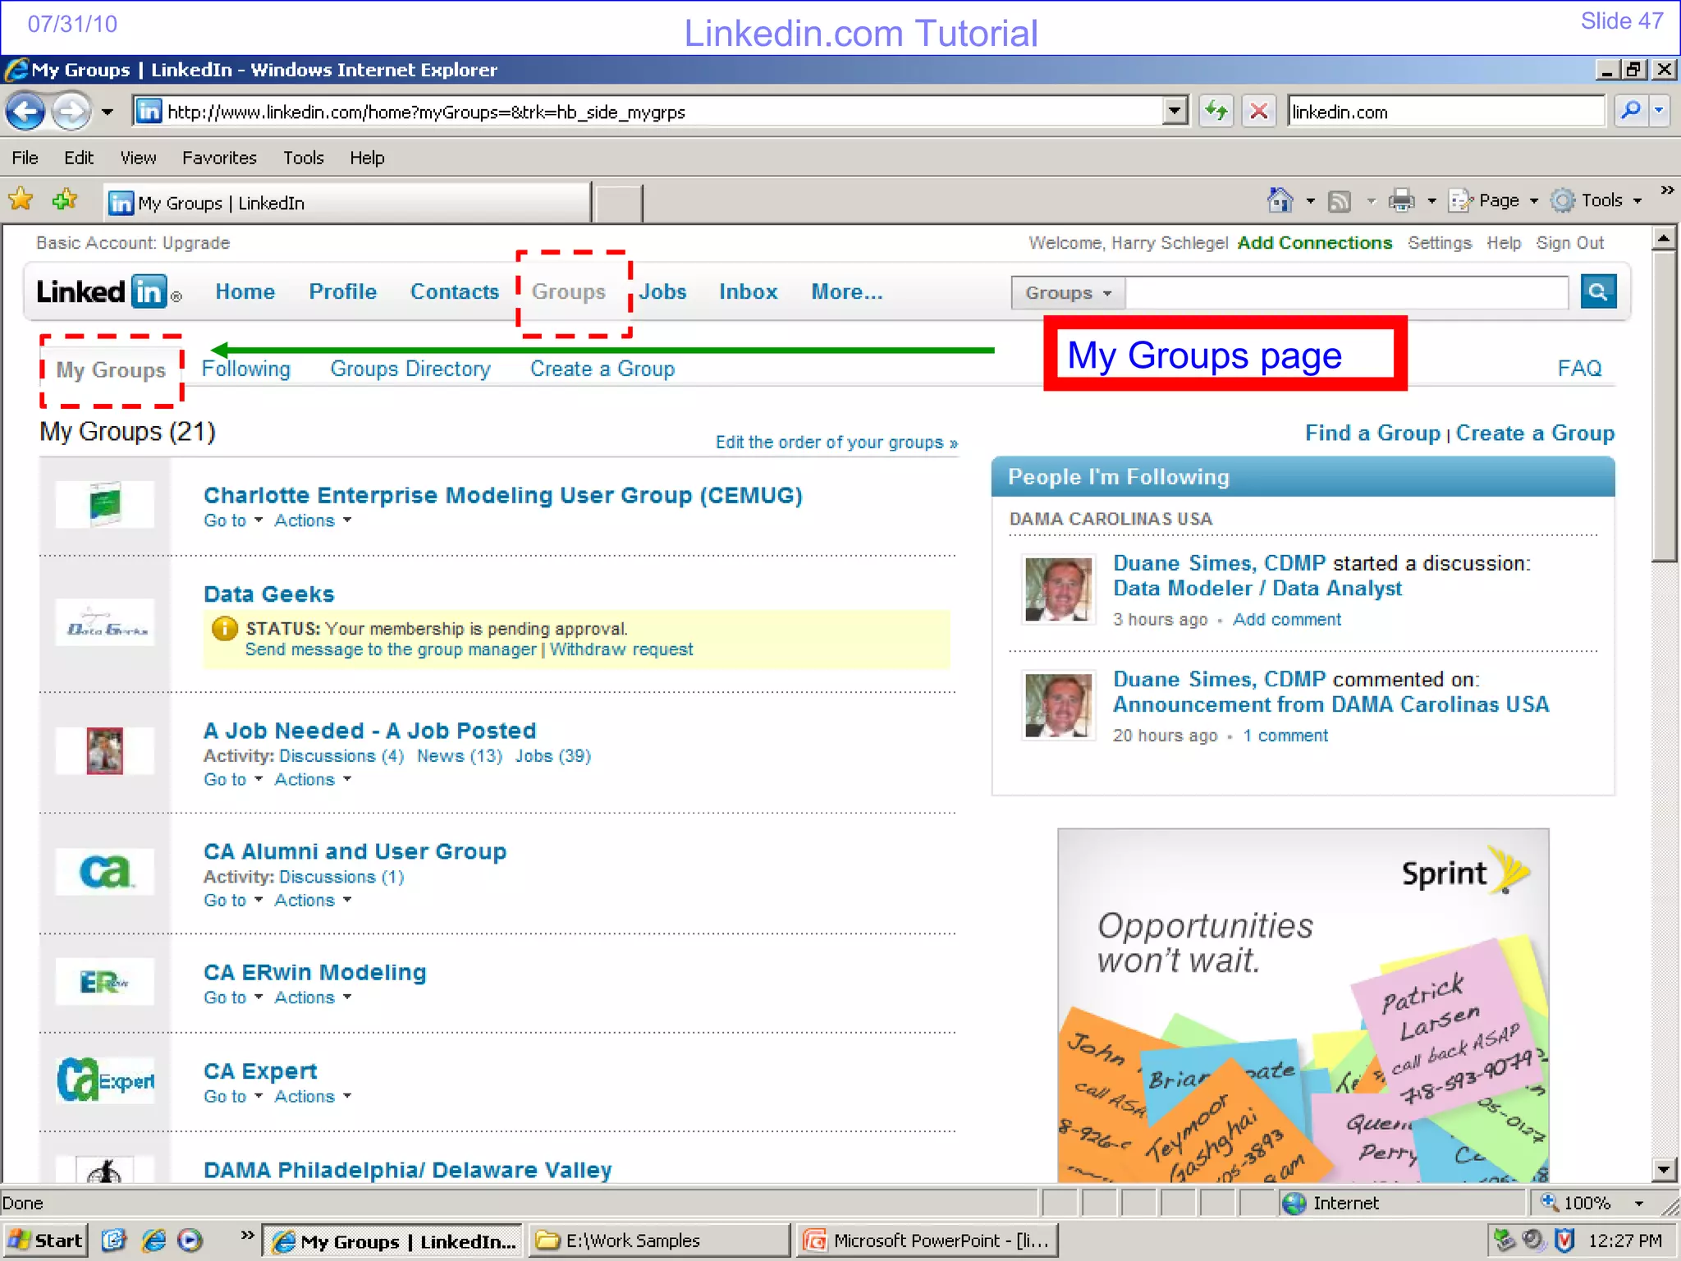Click the Add to Favorites icon
The height and width of the screenshot is (1261, 1681).
click(64, 200)
